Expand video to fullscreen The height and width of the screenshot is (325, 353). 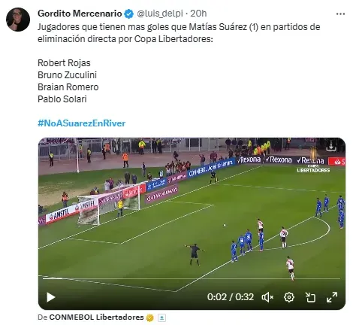coord(332,297)
